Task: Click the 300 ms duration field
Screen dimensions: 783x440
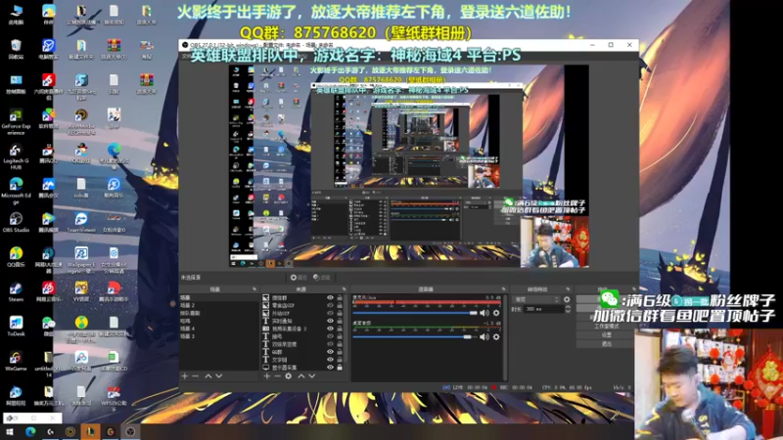Action: (543, 309)
